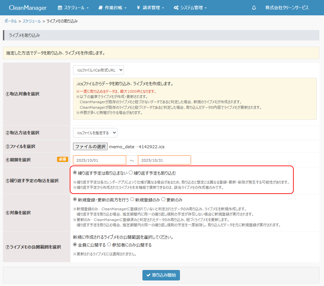This screenshot has height=286, width=324.
Task: Select 新規登録のみ radio option
Action: [132, 199]
